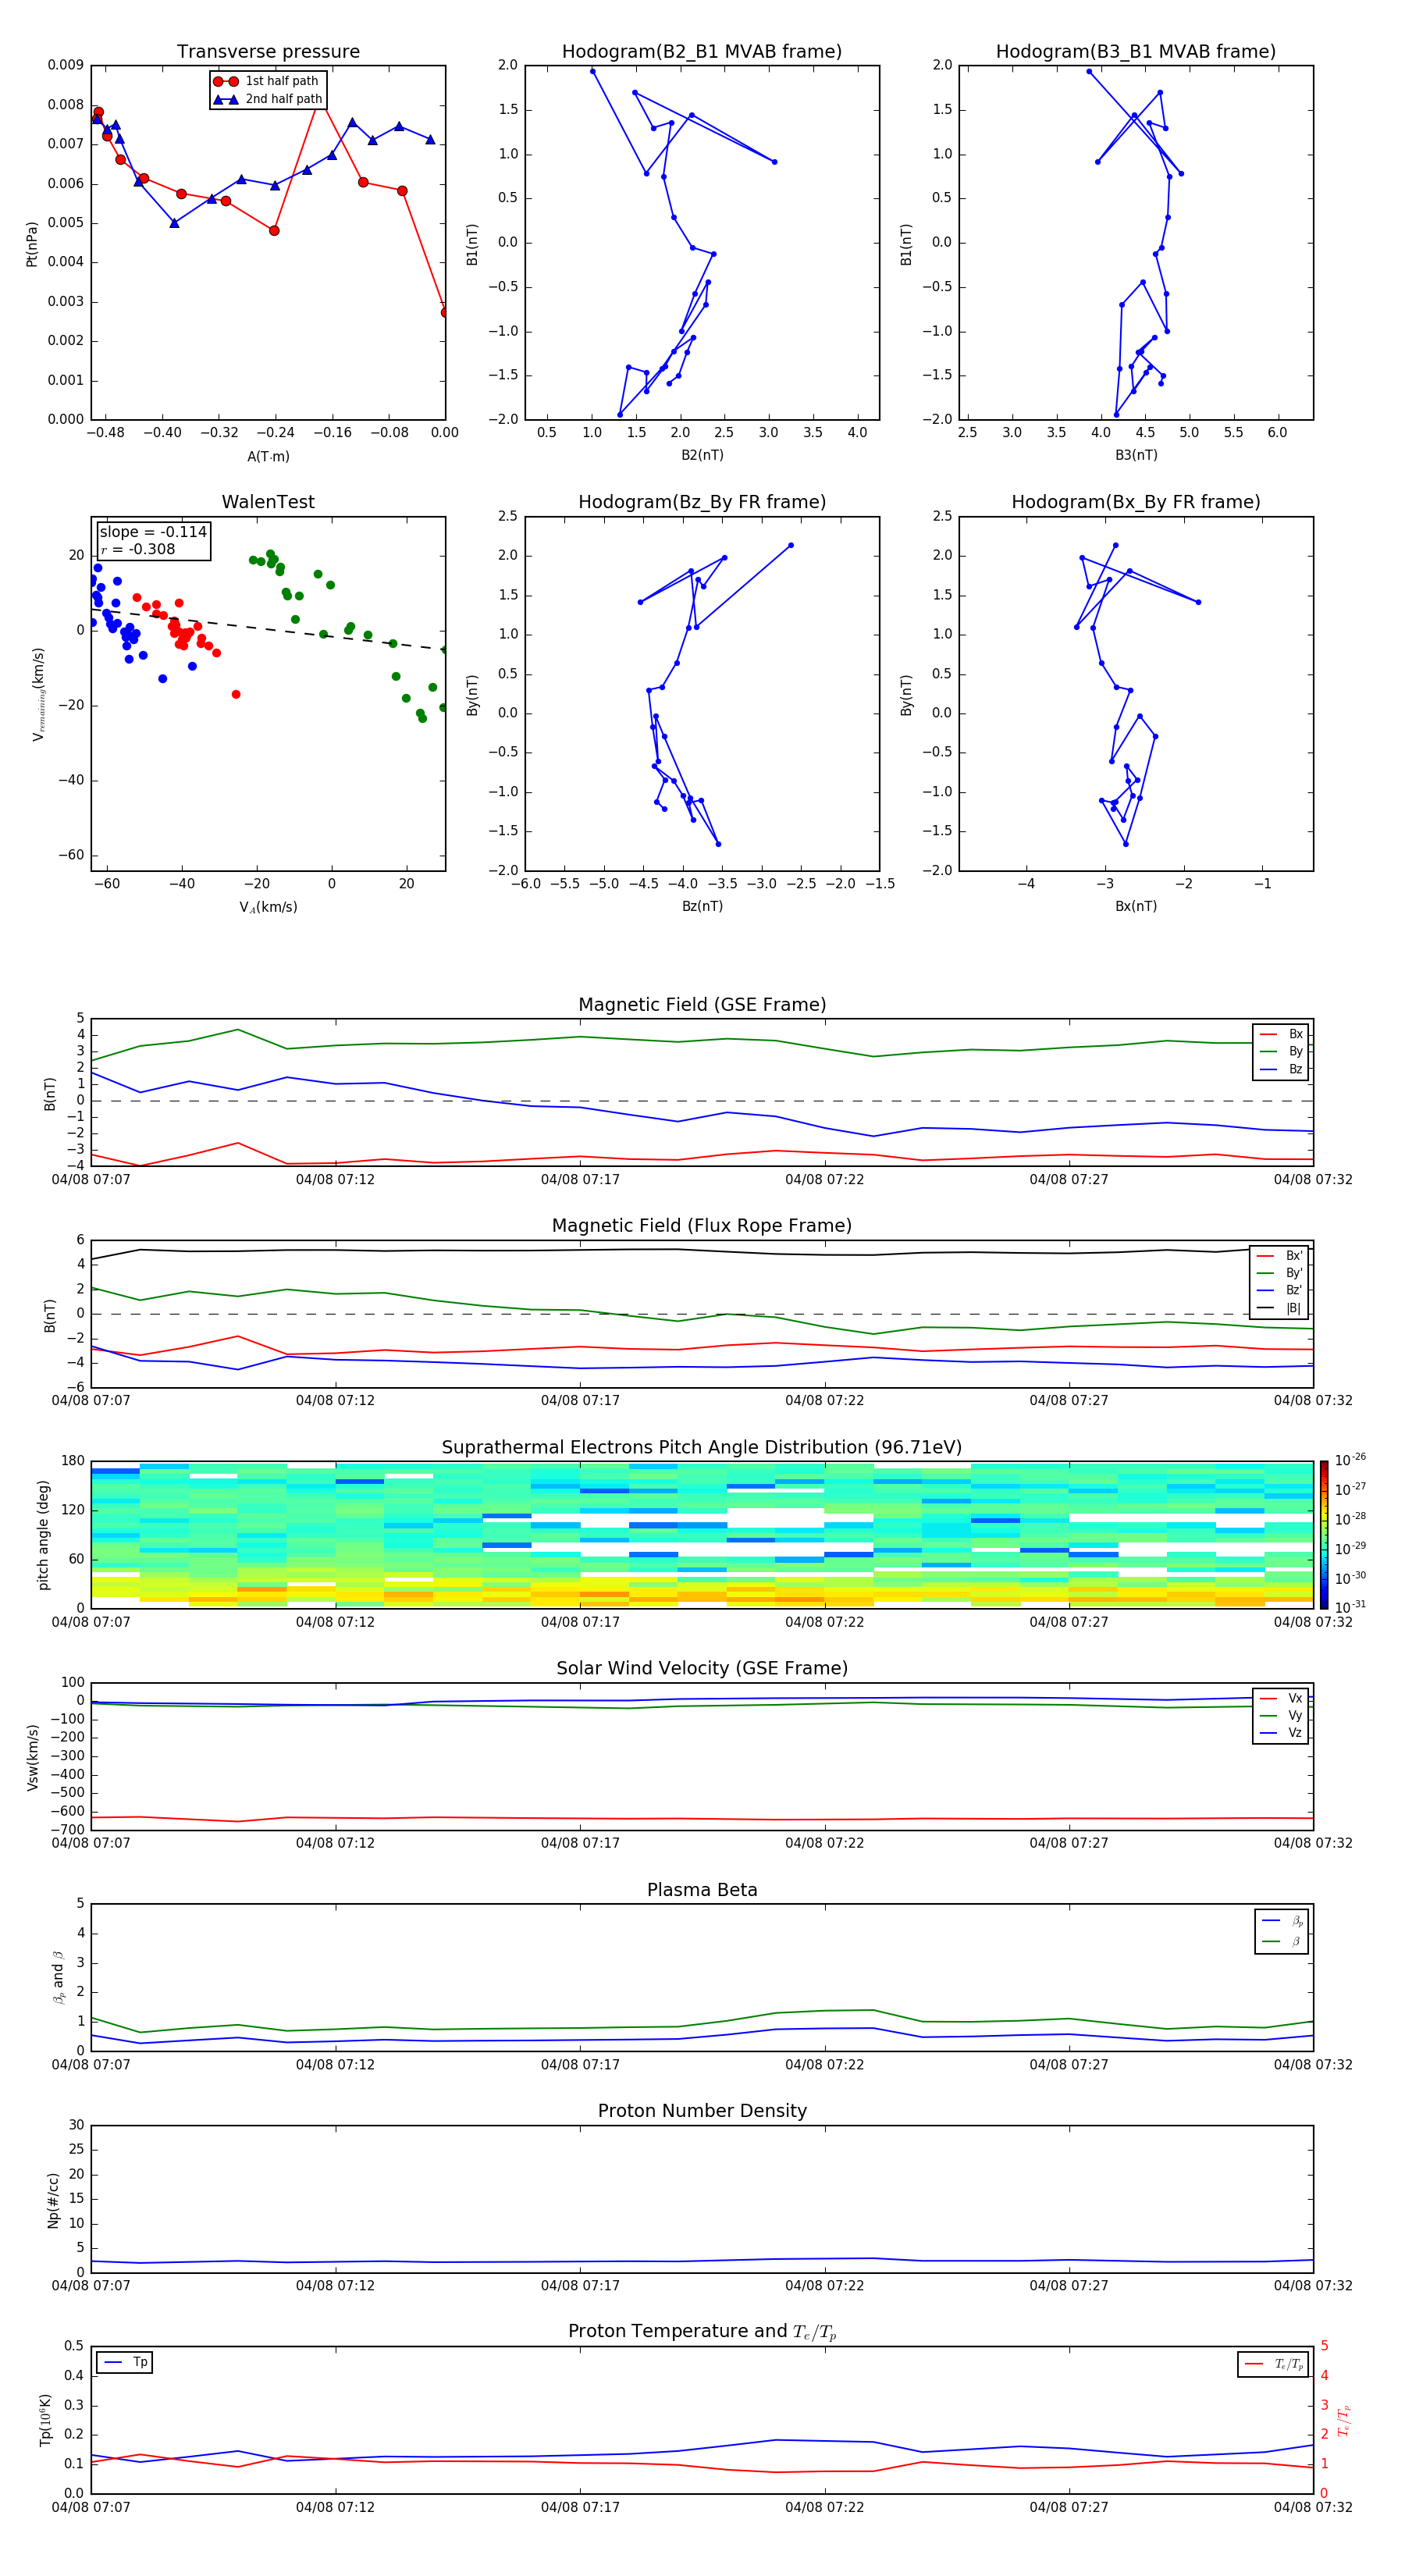
Task: Click the Vz legend entry in Solar Wind plot
Action: (1282, 1733)
